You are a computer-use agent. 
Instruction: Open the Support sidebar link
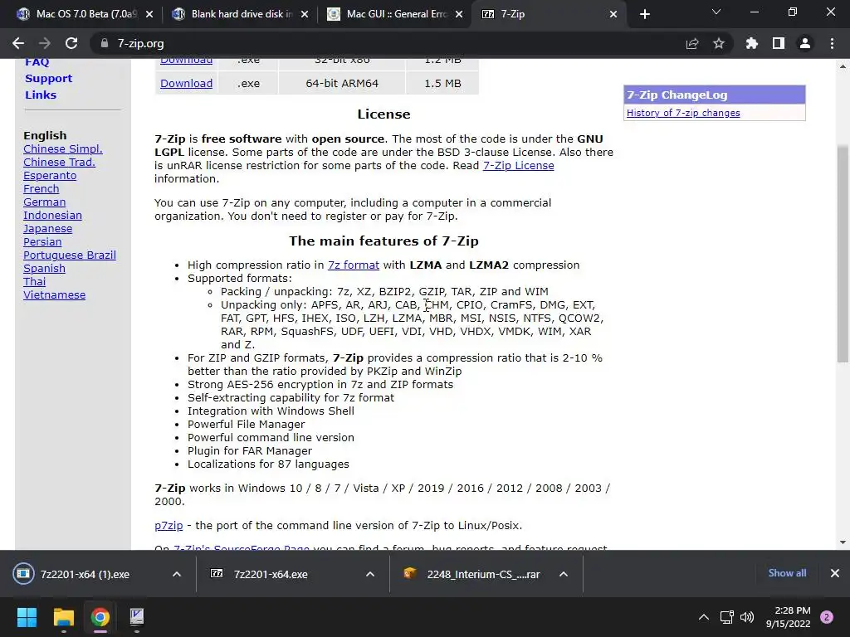tap(48, 79)
